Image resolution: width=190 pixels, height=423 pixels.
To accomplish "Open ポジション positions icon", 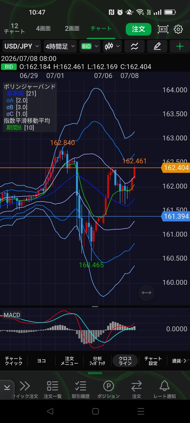I will 108,389.
